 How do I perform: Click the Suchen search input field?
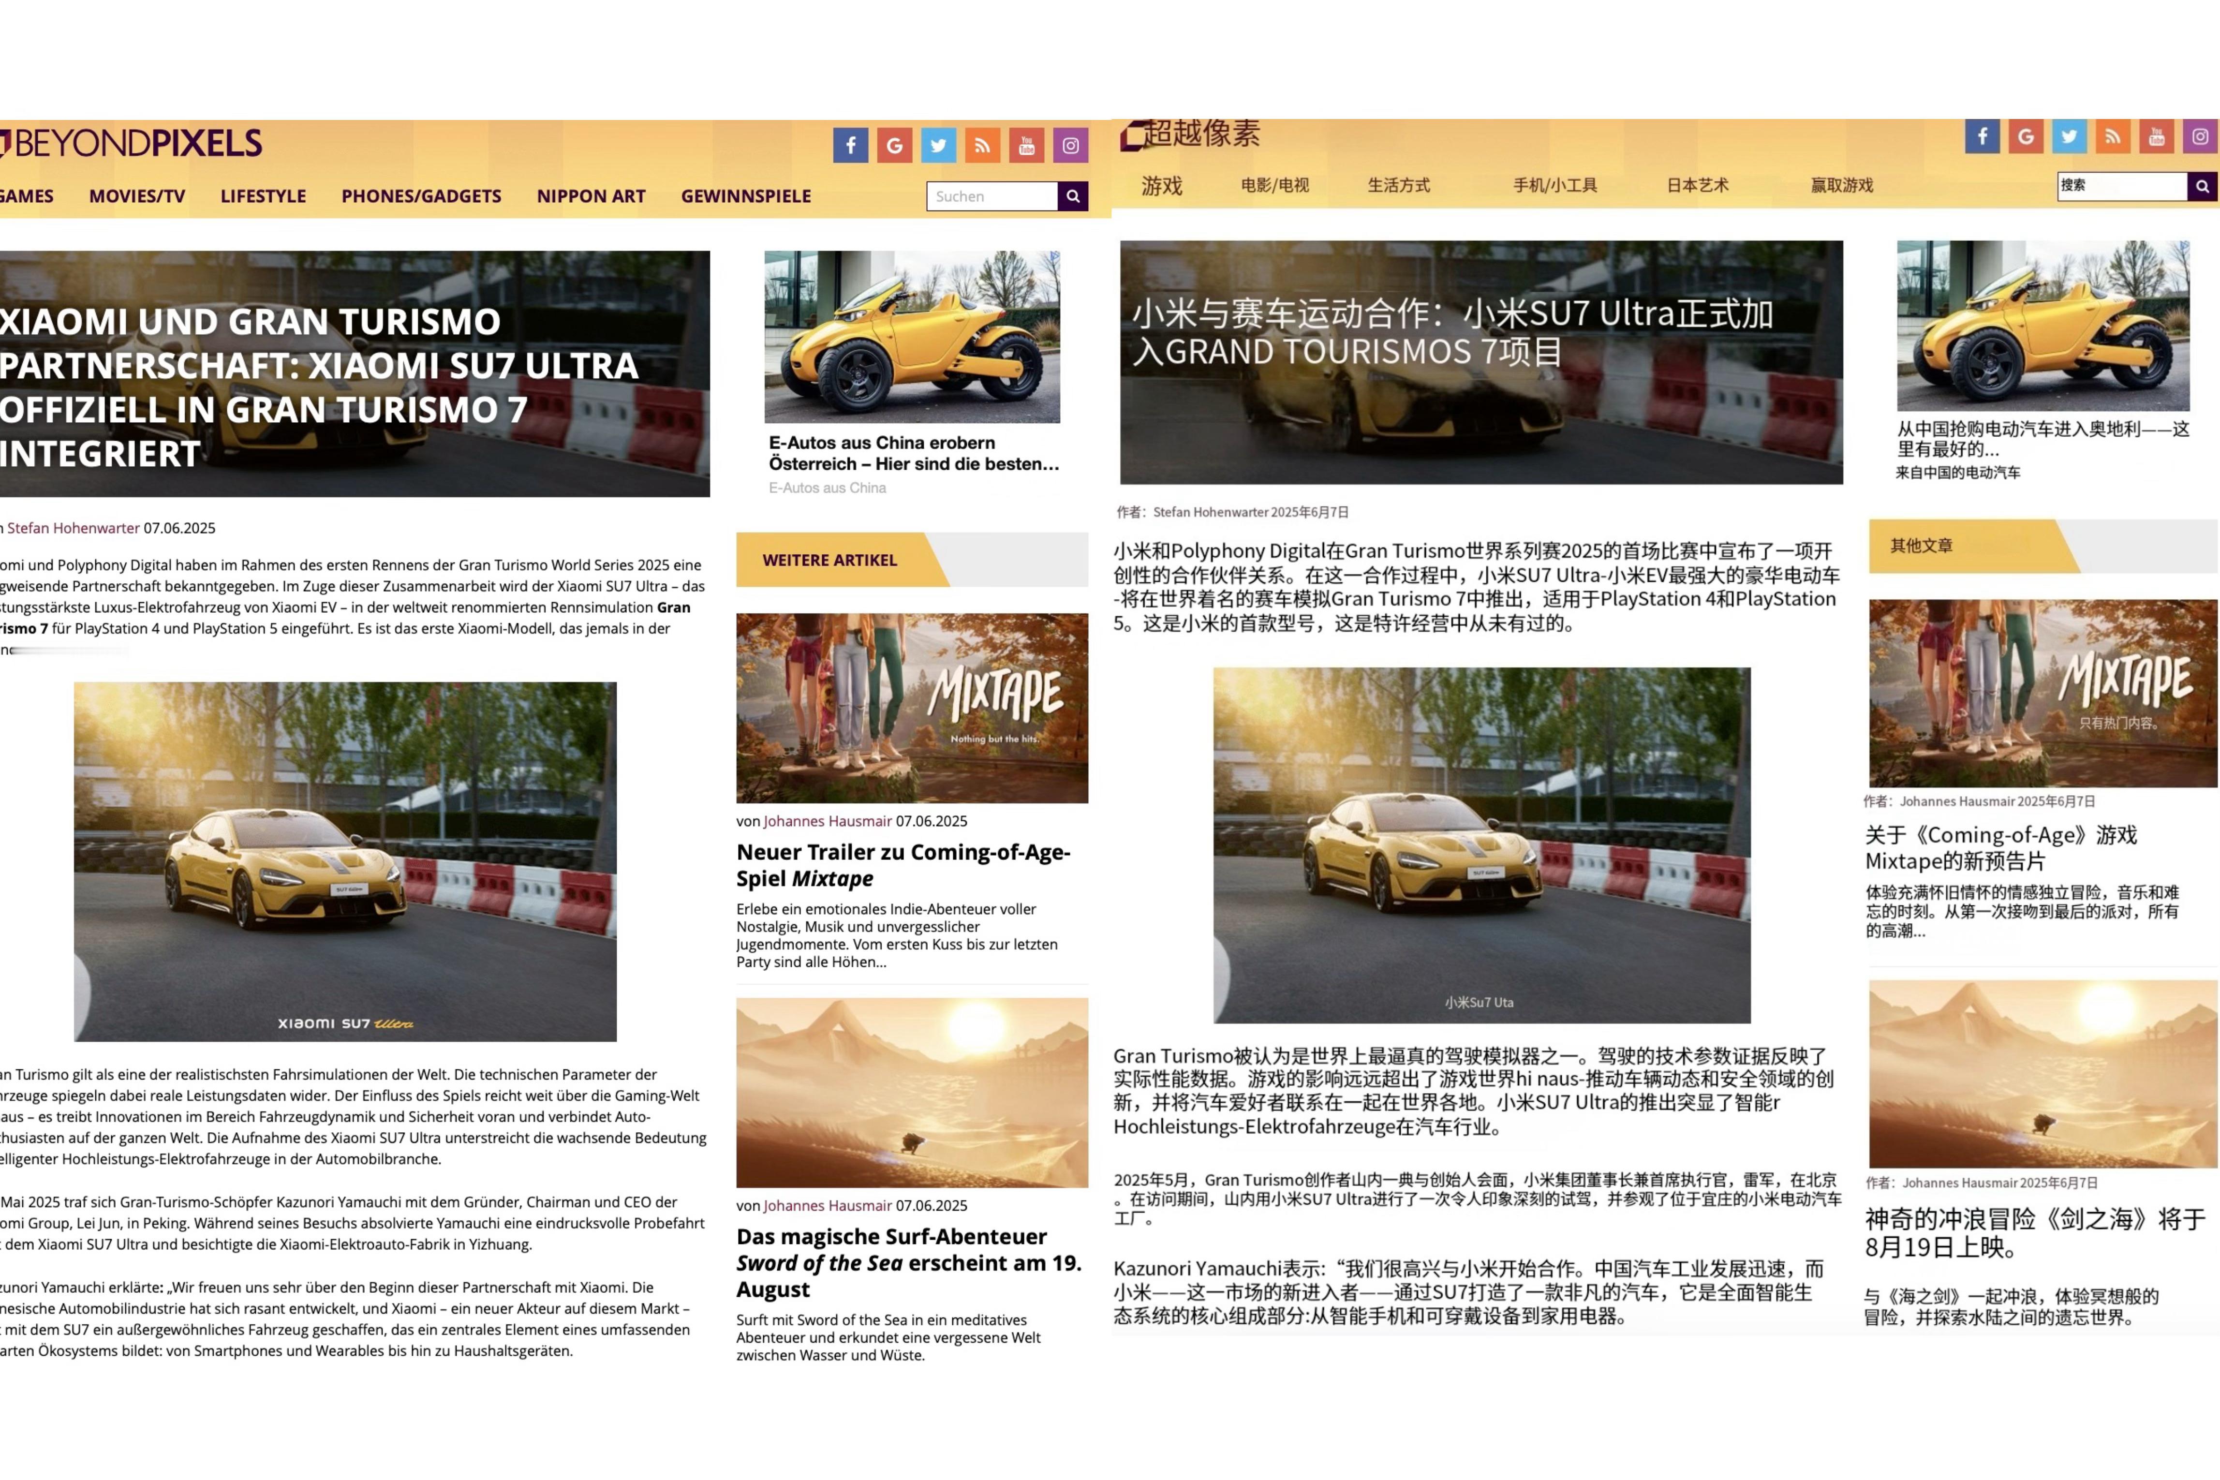pos(992,196)
